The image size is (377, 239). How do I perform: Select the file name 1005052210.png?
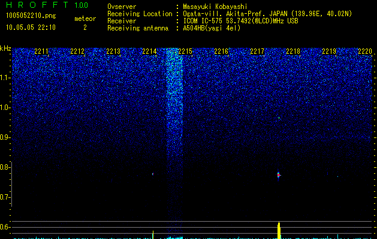pyautogui.click(x=31, y=16)
